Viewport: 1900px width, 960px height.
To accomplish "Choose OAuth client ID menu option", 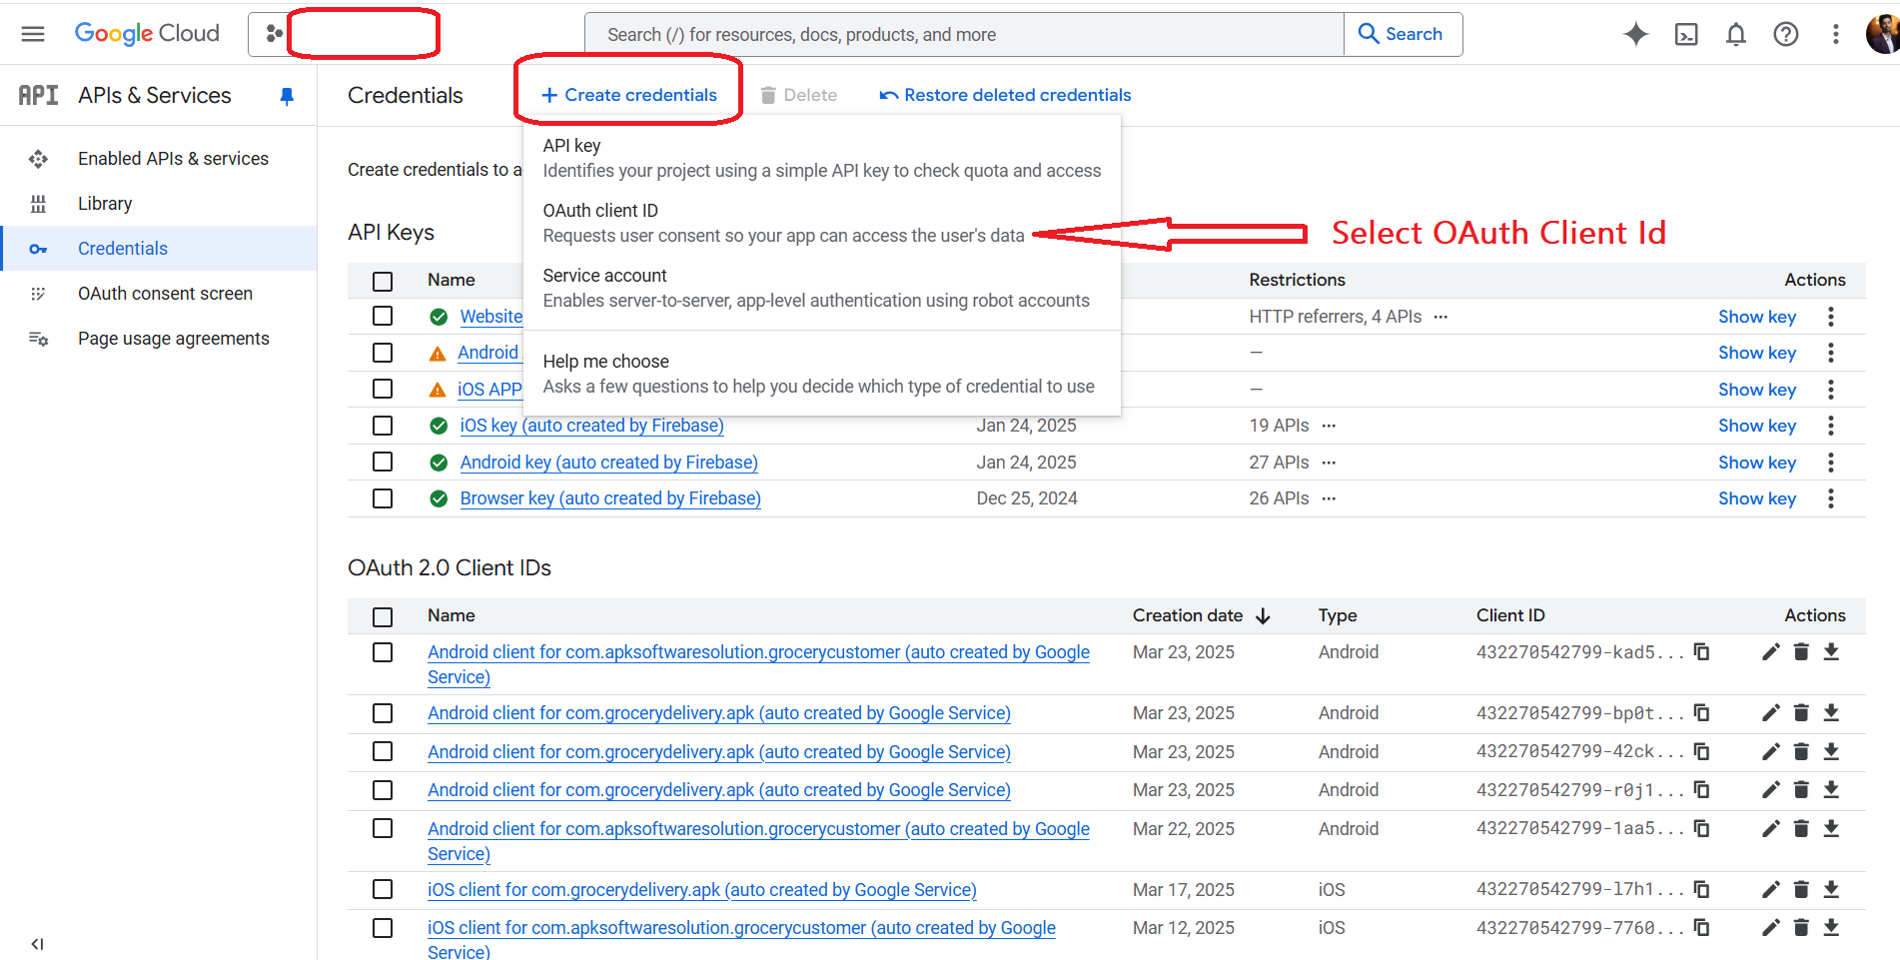I will pyautogui.click(x=821, y=223).
